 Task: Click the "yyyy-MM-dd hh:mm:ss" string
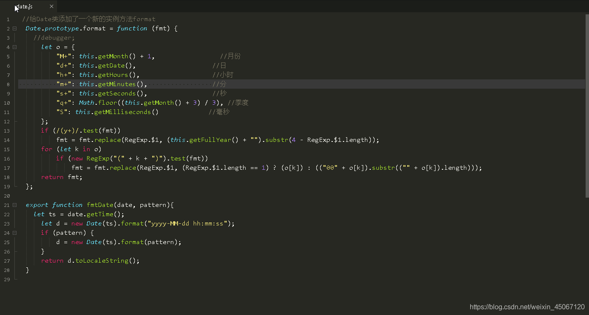[x=187, y=224]
